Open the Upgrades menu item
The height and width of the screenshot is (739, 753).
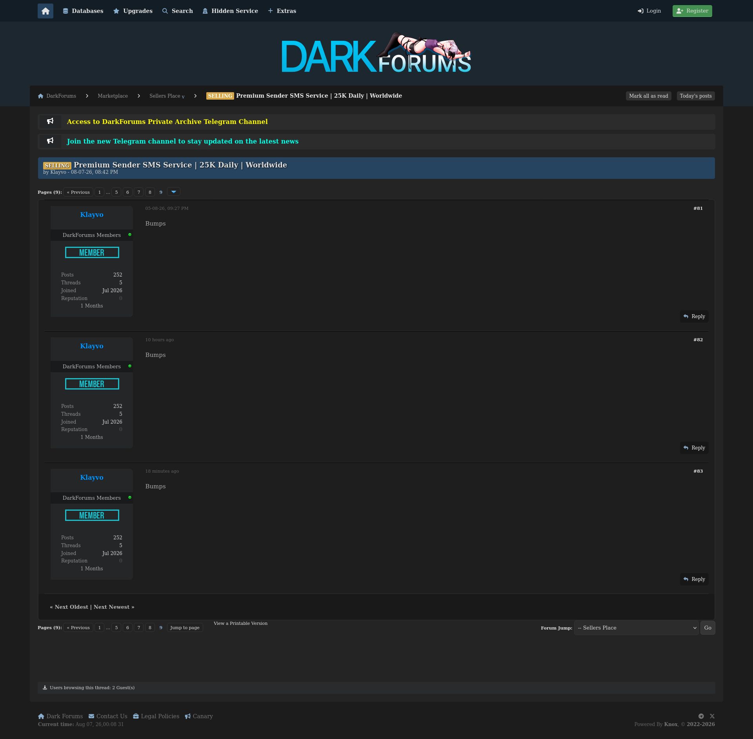[133, 11]
